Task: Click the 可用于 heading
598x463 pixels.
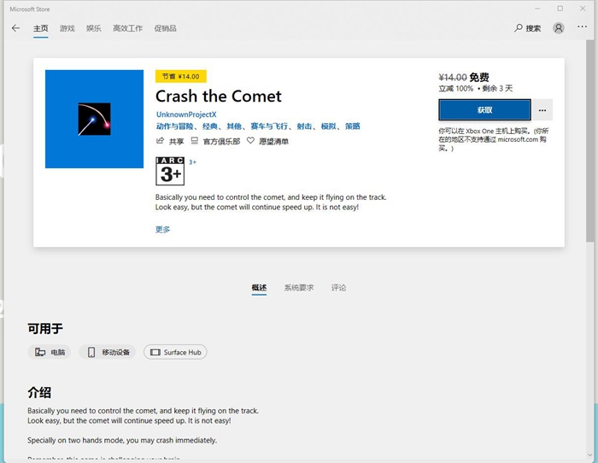Action: [x=45, y=328]
